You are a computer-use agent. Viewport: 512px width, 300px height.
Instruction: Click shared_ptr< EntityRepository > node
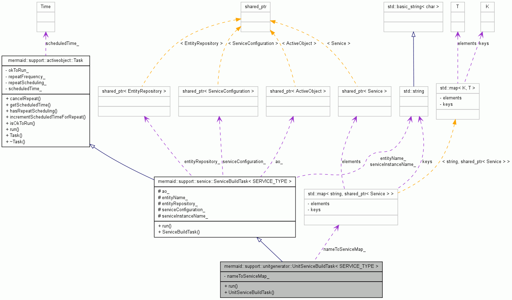[x=134, y=101]
